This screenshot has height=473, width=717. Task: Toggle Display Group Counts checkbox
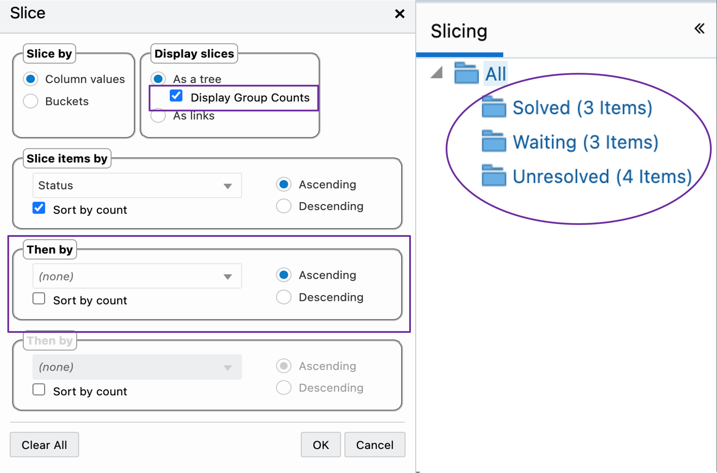click(x=176, y=96)
